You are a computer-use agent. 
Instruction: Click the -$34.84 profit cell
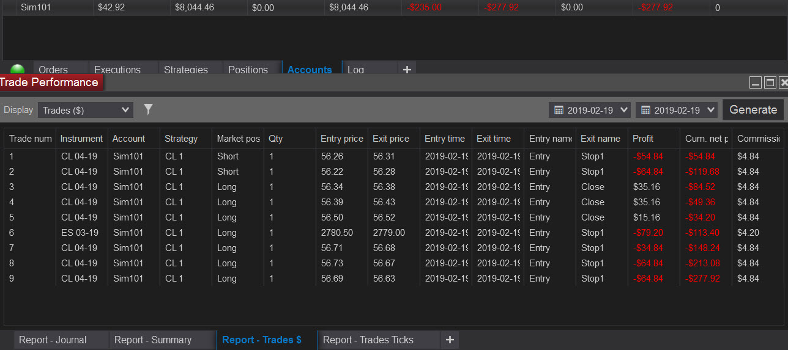coord(648,248)
